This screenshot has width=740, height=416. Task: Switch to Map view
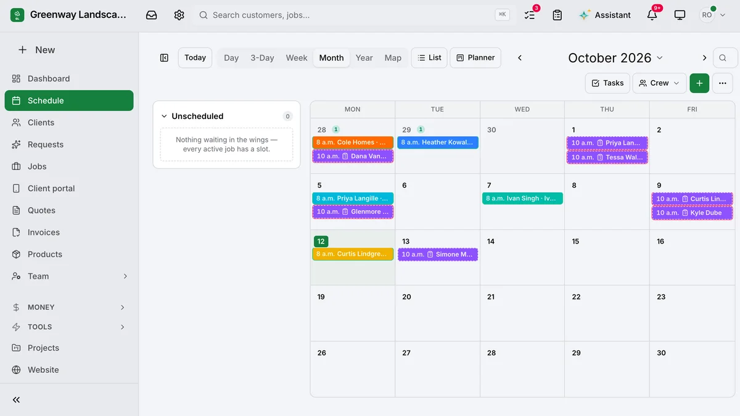pyautogui.click(x=393, y=58)
